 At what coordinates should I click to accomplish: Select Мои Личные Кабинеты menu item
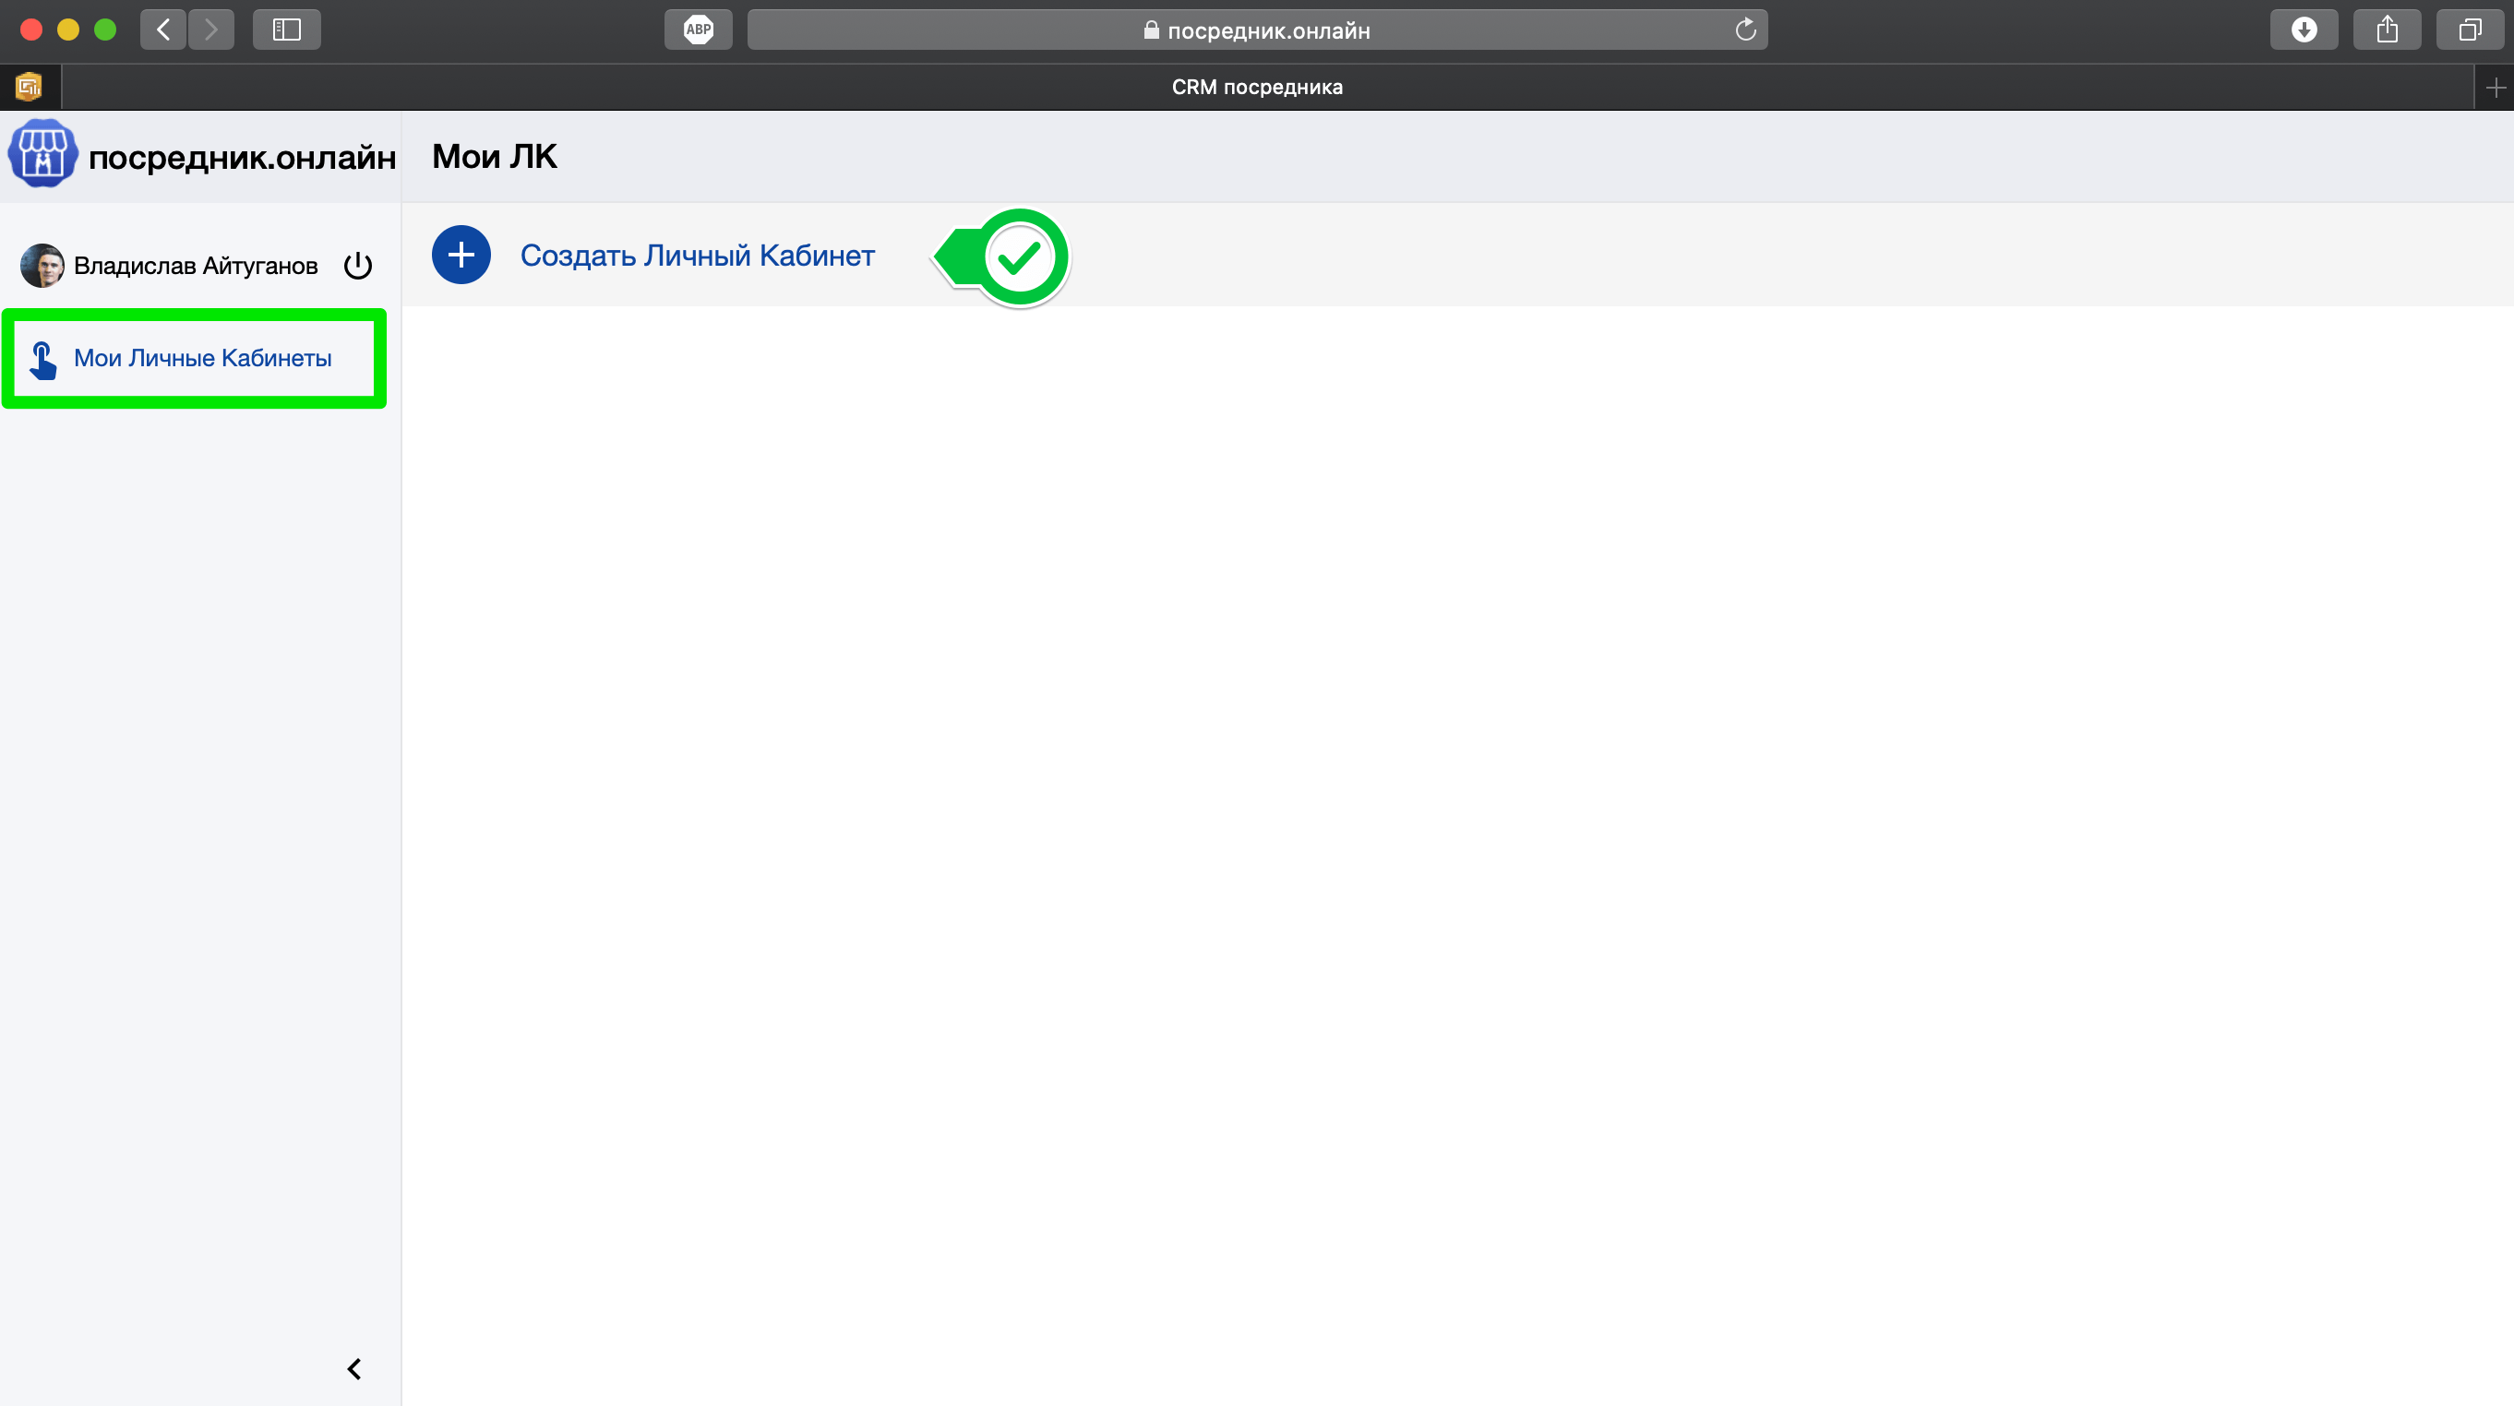202,358
